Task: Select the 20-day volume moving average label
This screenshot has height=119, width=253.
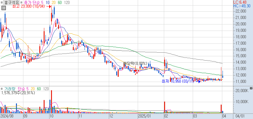Action: tap(33, 89)
